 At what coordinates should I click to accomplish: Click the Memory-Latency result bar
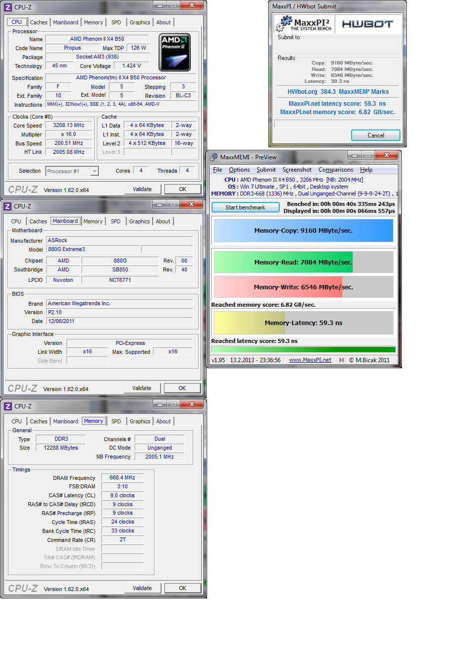pyautogui.click(x=304, y=323)
